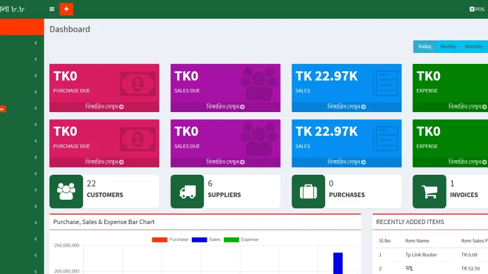Image resolution: width=488 pixels, height=274 pixels.
Task: Expand first sidebar chevron below orange item
Action: [36, 43]
